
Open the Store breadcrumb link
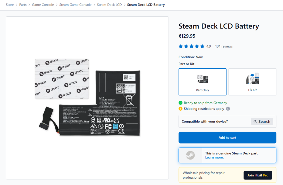10,5
